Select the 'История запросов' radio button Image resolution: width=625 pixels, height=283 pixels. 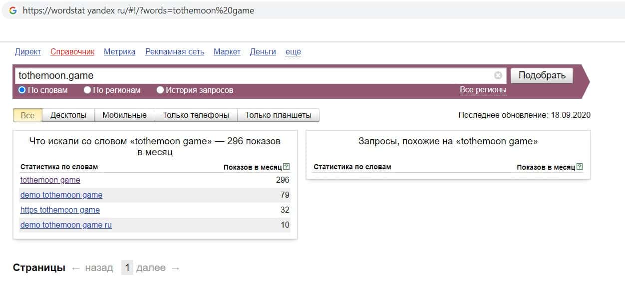coord(160,90)
